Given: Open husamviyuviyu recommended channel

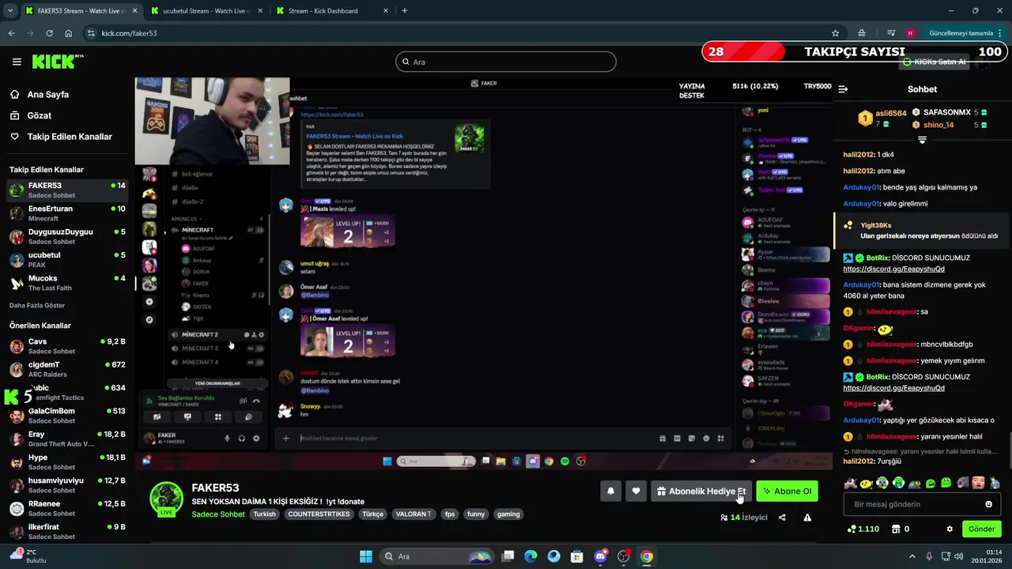Looking at the screenshot, I should [x=67, y=485].
